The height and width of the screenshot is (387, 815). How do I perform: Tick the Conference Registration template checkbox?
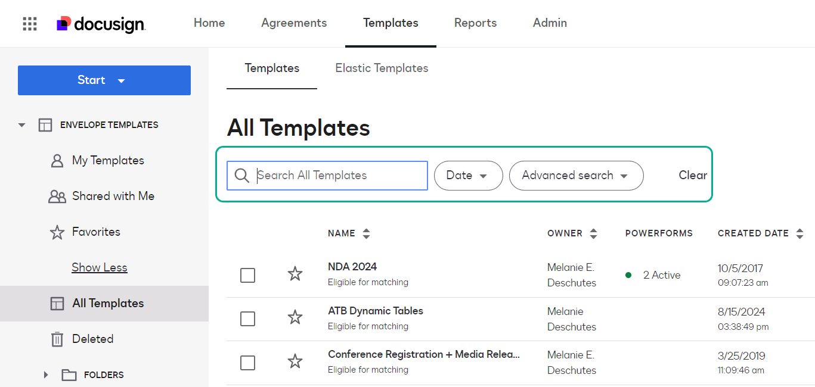(247, 363)
